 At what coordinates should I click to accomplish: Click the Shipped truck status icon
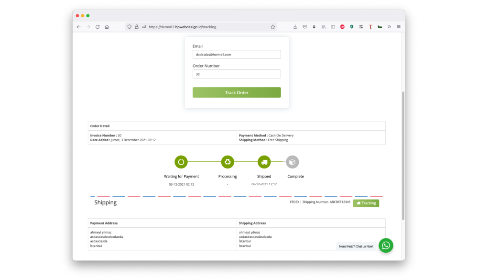tap(264, 162)
